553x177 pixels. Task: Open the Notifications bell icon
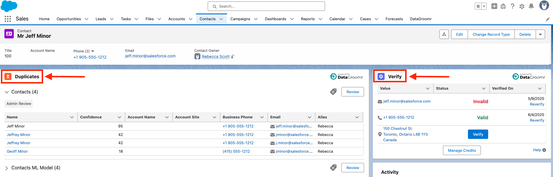tap(531, 6)
